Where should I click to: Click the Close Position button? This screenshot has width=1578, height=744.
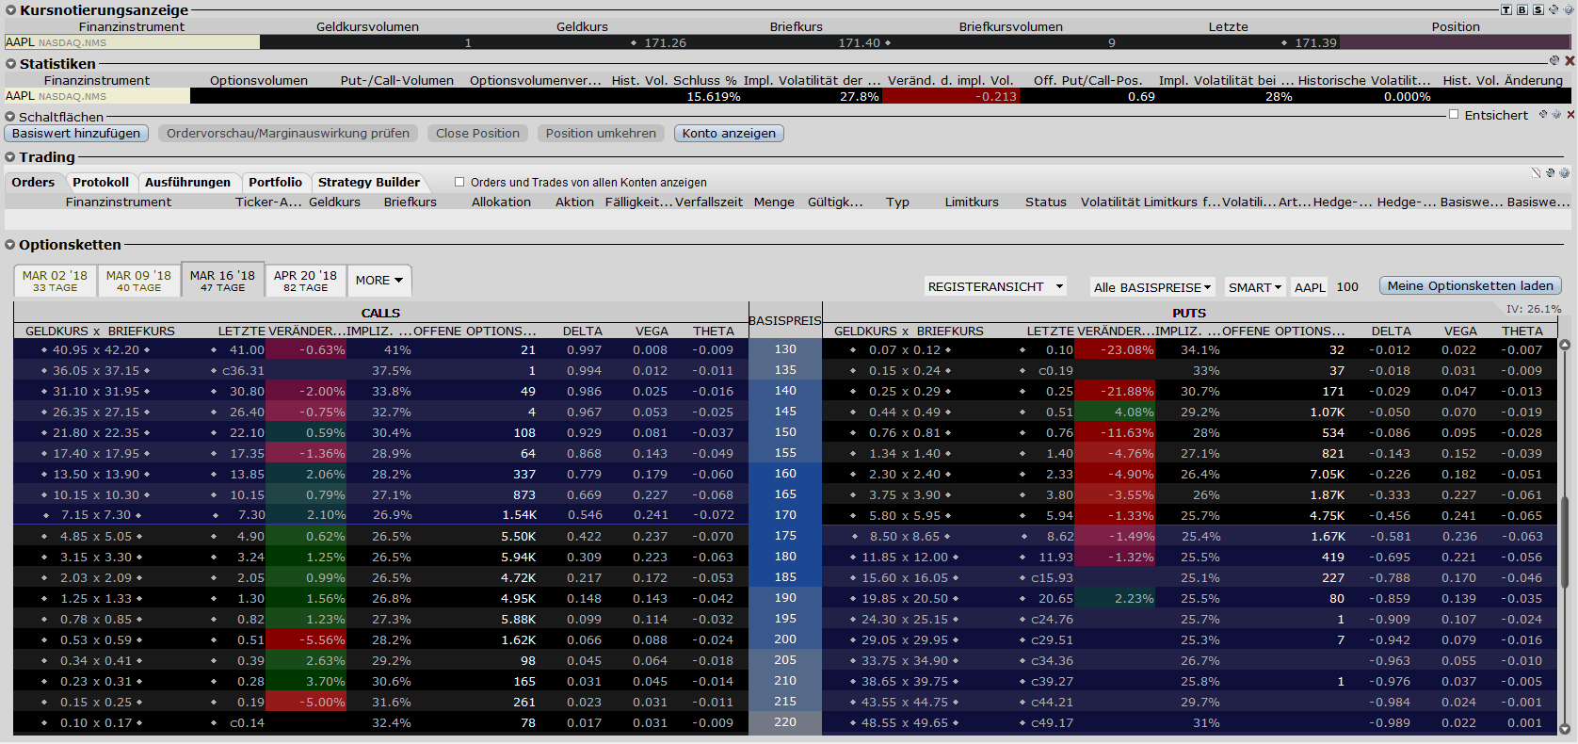[x=477, y=134]
